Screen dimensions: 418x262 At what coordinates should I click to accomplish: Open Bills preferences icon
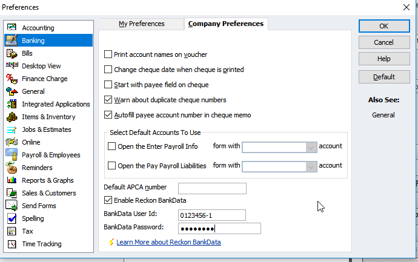click(x=12, y=53)
